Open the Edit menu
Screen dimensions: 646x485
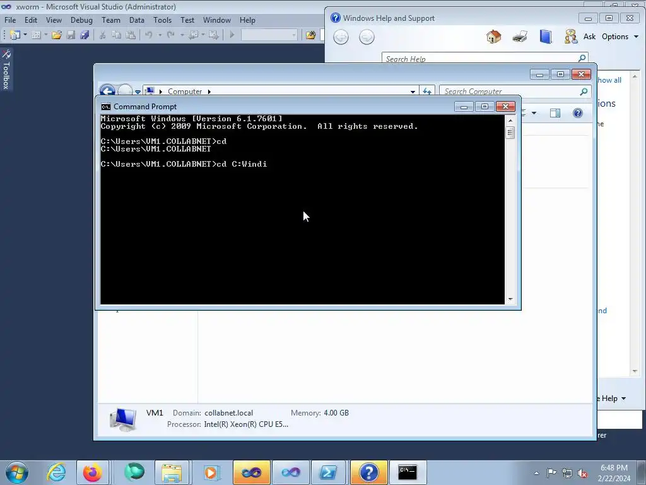31,20
